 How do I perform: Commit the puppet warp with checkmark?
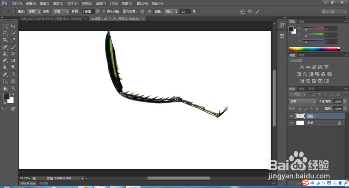257,12
